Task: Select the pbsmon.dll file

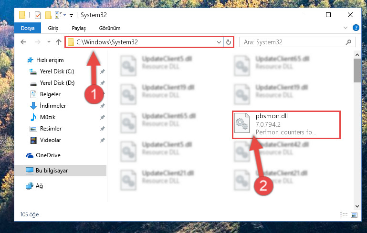Action: pos(286,124)
